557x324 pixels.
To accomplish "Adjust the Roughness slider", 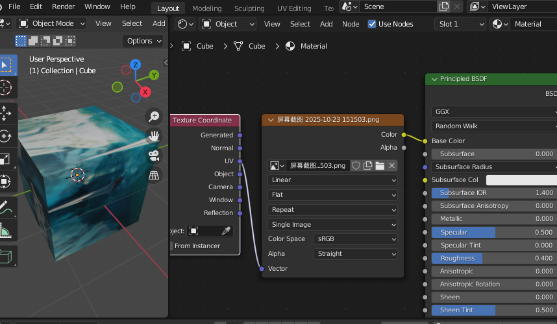I will (x=494, y=259).
